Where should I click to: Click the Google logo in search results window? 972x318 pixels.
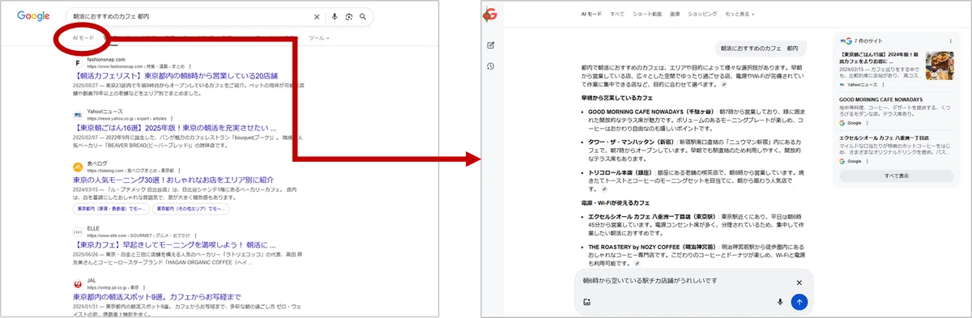(33, 15)
